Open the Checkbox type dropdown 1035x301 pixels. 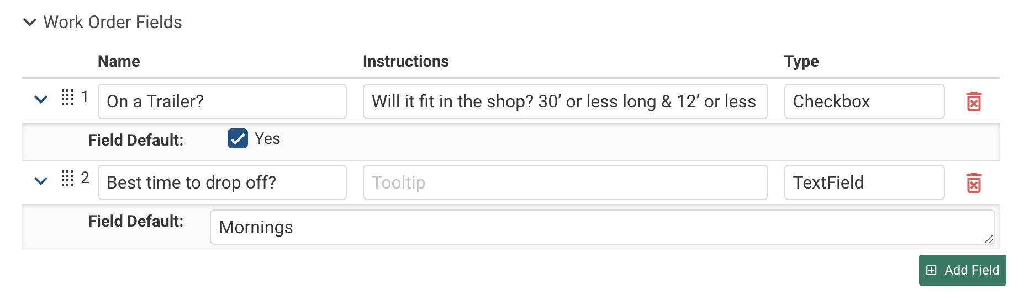[864, 101]
